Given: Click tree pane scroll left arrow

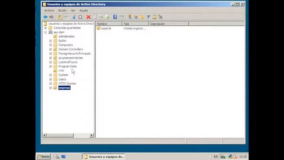Looking at the screenshot, I should [44, 135].
